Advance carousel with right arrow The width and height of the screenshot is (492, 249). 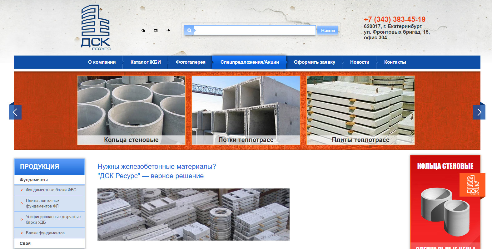click(479, 112)
